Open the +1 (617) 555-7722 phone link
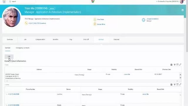 click(x=37, y=23)
